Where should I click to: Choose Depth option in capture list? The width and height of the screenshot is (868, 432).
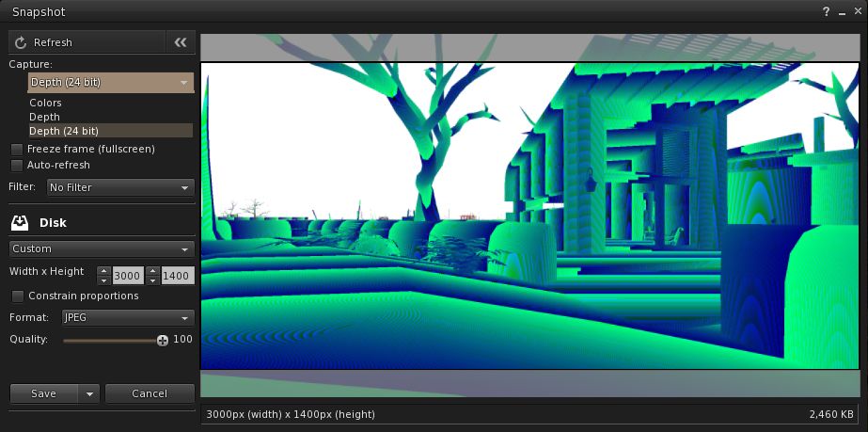click(45, 117)
